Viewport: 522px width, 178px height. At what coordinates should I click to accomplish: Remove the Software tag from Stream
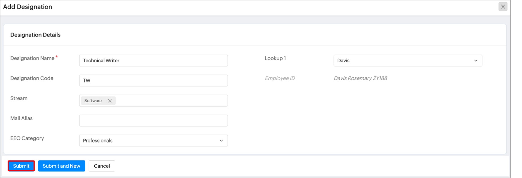pos(110,101)
